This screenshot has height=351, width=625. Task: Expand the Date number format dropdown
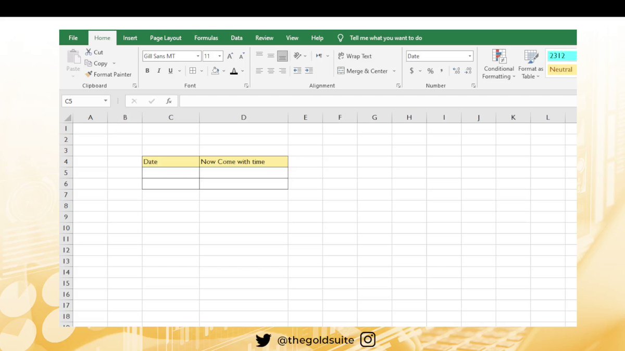tap(469, 56)
